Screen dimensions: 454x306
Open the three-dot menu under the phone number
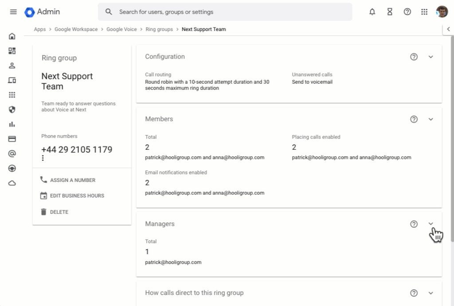(43, 158)
